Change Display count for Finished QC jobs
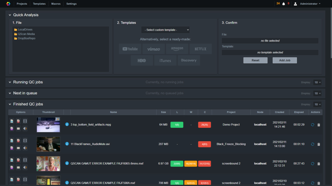The width and height of the screenshot is (332, 186). [317, 104]
